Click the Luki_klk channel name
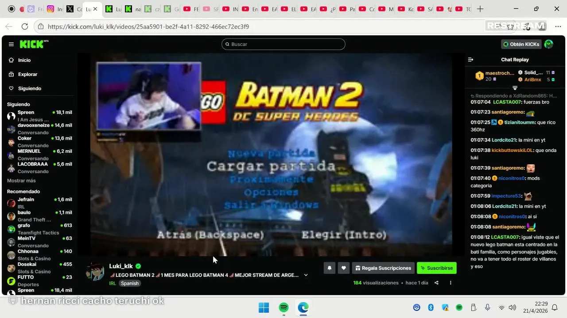The image size is (567, 318). pos(121,266)
